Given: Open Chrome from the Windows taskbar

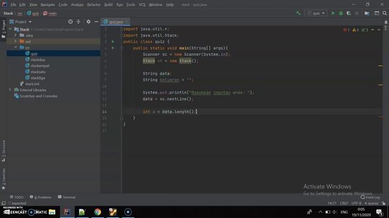Looking at the screenshot, I should (x=97, y=212).
